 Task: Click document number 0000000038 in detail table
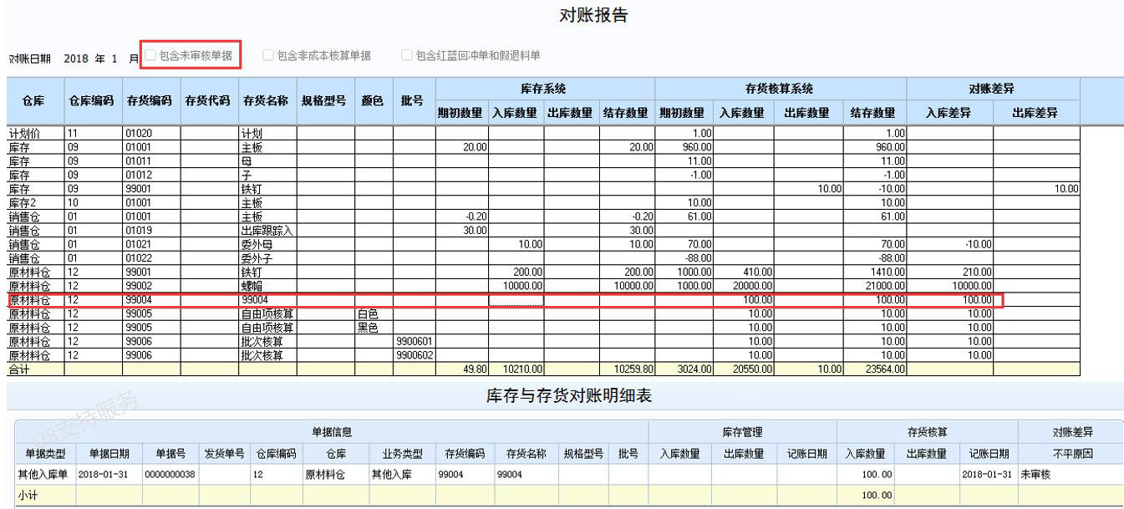click(x=169, y=474)
